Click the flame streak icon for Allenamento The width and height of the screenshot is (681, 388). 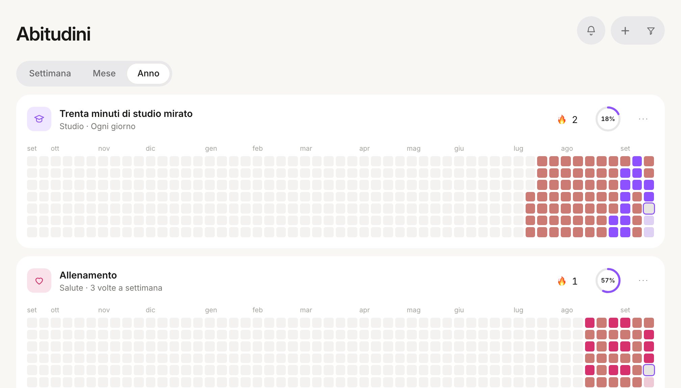tap(562, 281)
